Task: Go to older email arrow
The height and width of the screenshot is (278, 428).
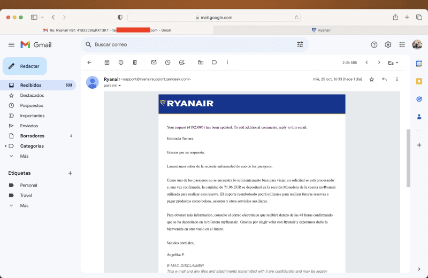Action: 379,63
